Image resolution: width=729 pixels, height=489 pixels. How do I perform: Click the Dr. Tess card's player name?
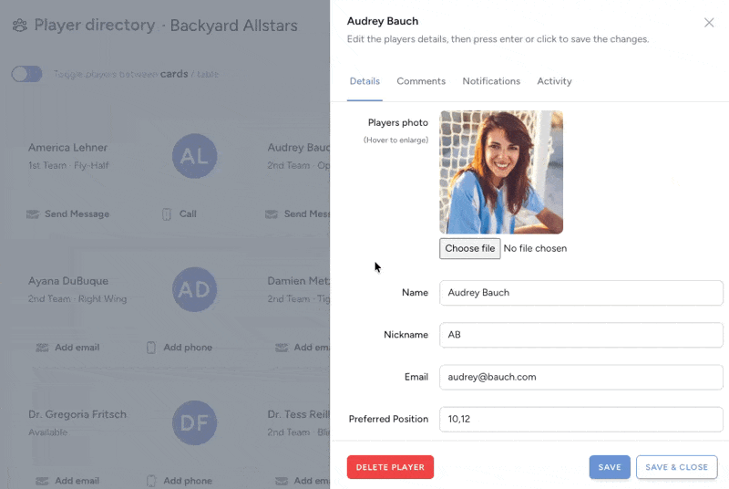pos(299,414)
